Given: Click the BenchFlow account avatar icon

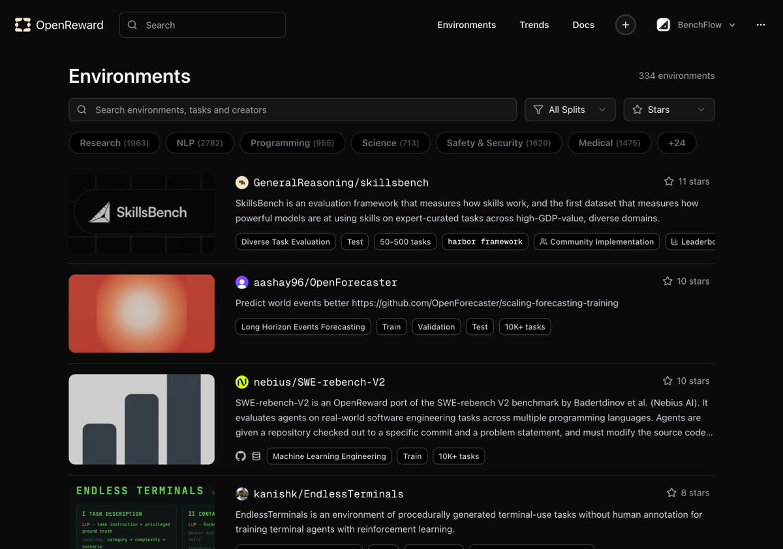Looking at the screenshot, I should click(x=664, y=25).
